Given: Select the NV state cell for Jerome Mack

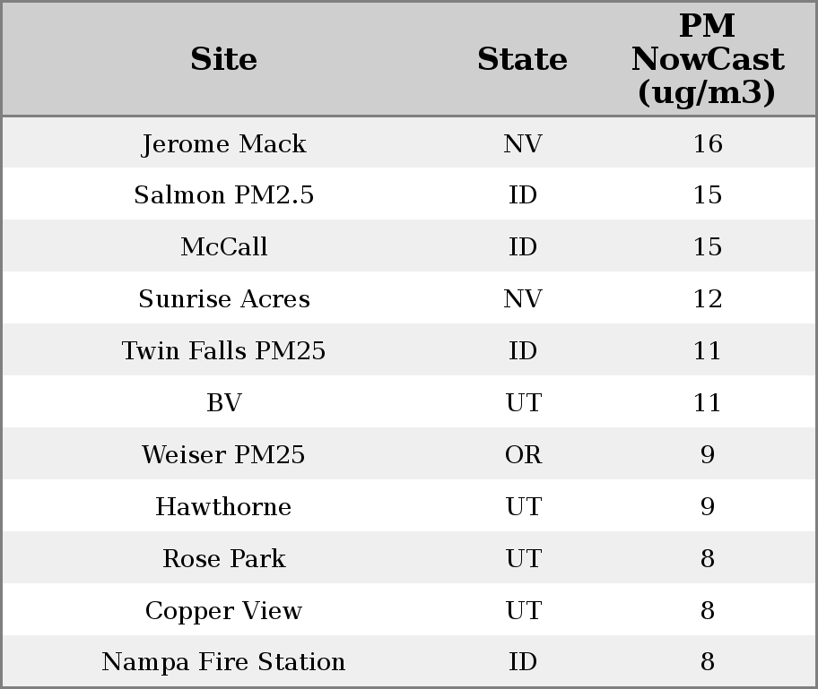Looking at the screenshot, I should tap(523, 144).
